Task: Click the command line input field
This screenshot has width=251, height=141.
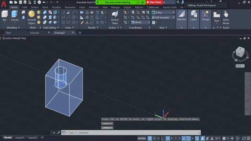Action: 131,132
